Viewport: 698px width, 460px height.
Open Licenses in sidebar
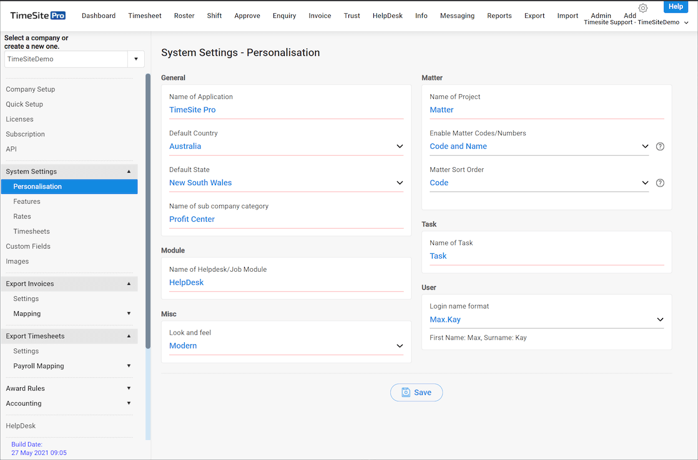(19, 119)
